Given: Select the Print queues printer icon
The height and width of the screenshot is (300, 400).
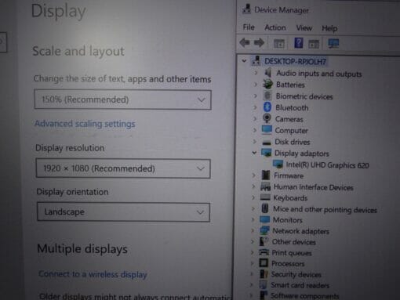Looking at the screenshot, I should pyautogui.click(x=264, y=252).
